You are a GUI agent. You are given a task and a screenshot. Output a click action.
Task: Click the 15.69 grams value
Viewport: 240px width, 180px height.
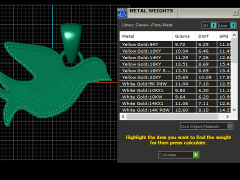coord(181,77)
